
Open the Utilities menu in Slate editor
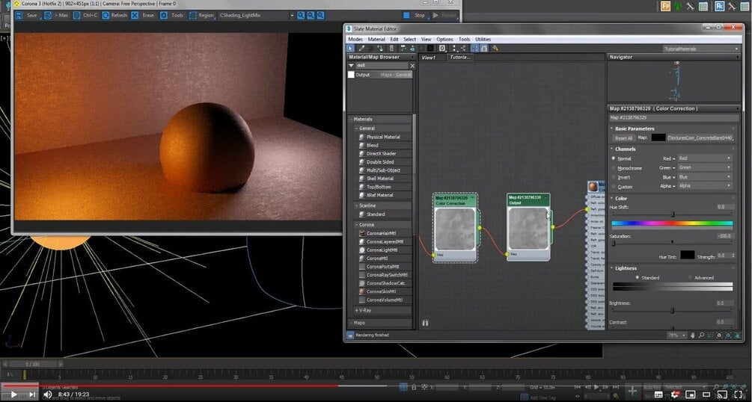pos(483,39)
